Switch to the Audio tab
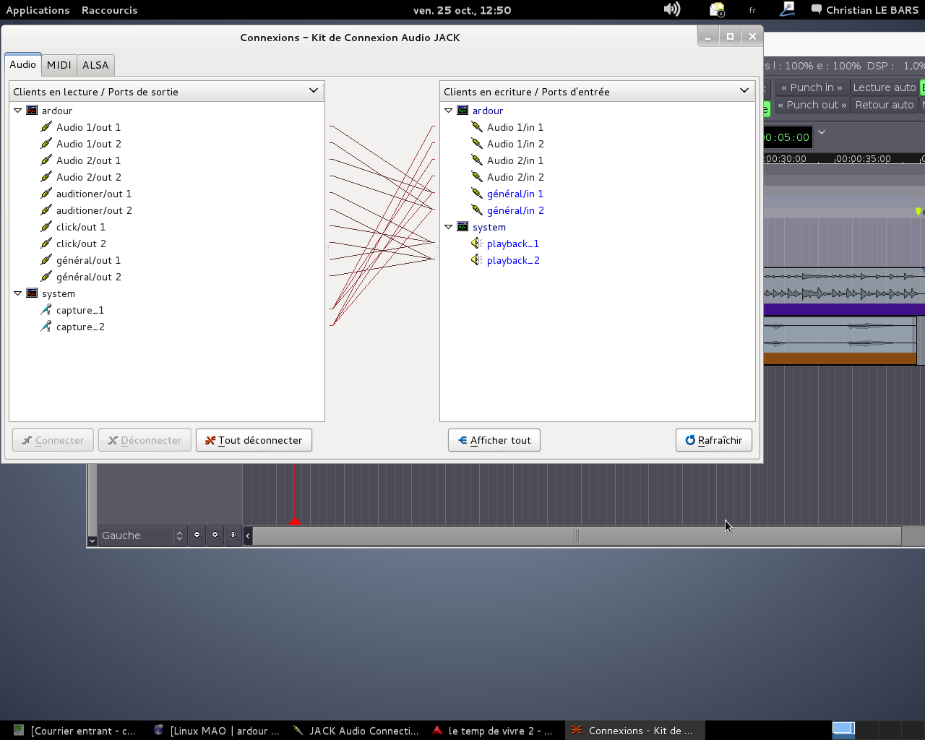Screen dimensions: 925x740 [x=22, y=64]
